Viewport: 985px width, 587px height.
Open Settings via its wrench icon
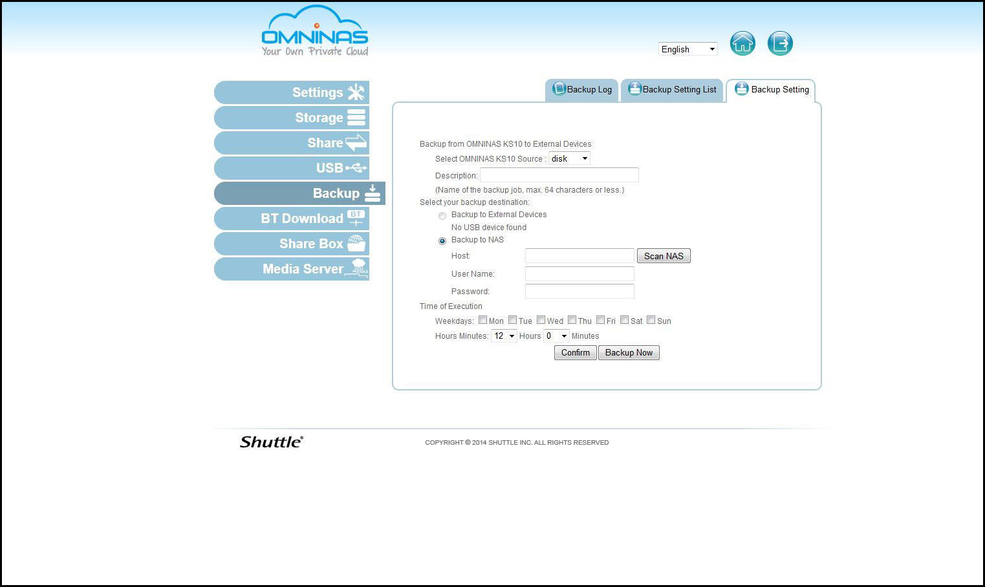[x=356, y=92]
